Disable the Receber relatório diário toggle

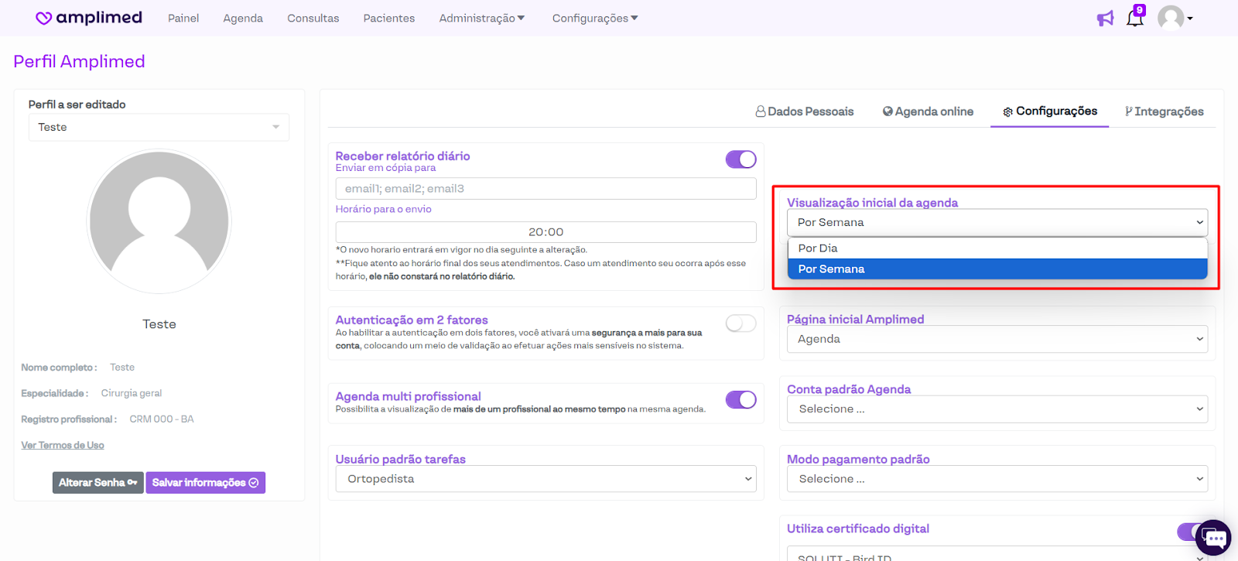[740, 159]
